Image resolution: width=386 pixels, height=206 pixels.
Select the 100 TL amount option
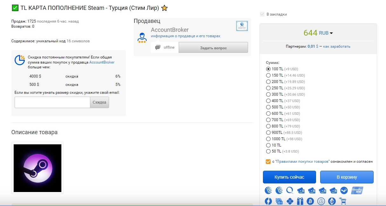[x=268, y=69]
